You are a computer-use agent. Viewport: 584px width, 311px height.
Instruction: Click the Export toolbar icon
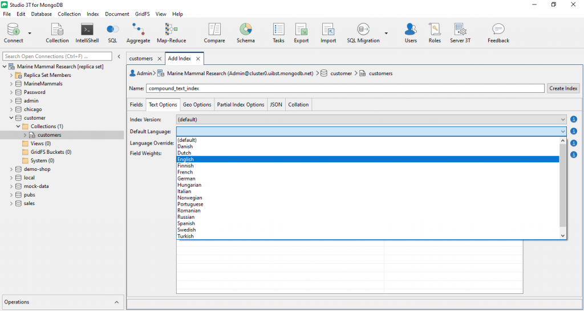pos(301,33)
